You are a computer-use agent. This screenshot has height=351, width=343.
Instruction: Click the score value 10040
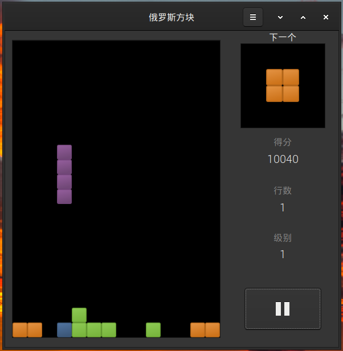(283, 159)
